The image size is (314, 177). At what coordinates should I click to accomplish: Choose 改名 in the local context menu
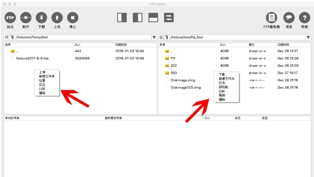pyautogui.click(x=42, y=85)
